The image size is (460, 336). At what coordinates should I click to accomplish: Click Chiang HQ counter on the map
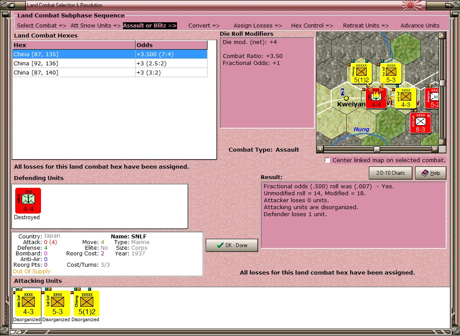361,73
